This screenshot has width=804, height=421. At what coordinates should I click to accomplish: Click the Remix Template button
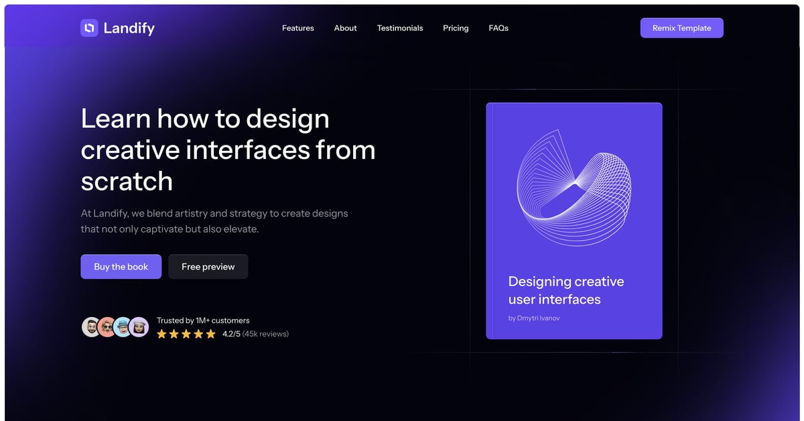coord(681,28)
